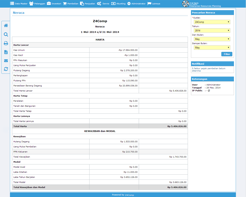The height and width of the screenshot is (197, 246).
Task: Refresh the IP Public value icon
Action: click(209, 91)
